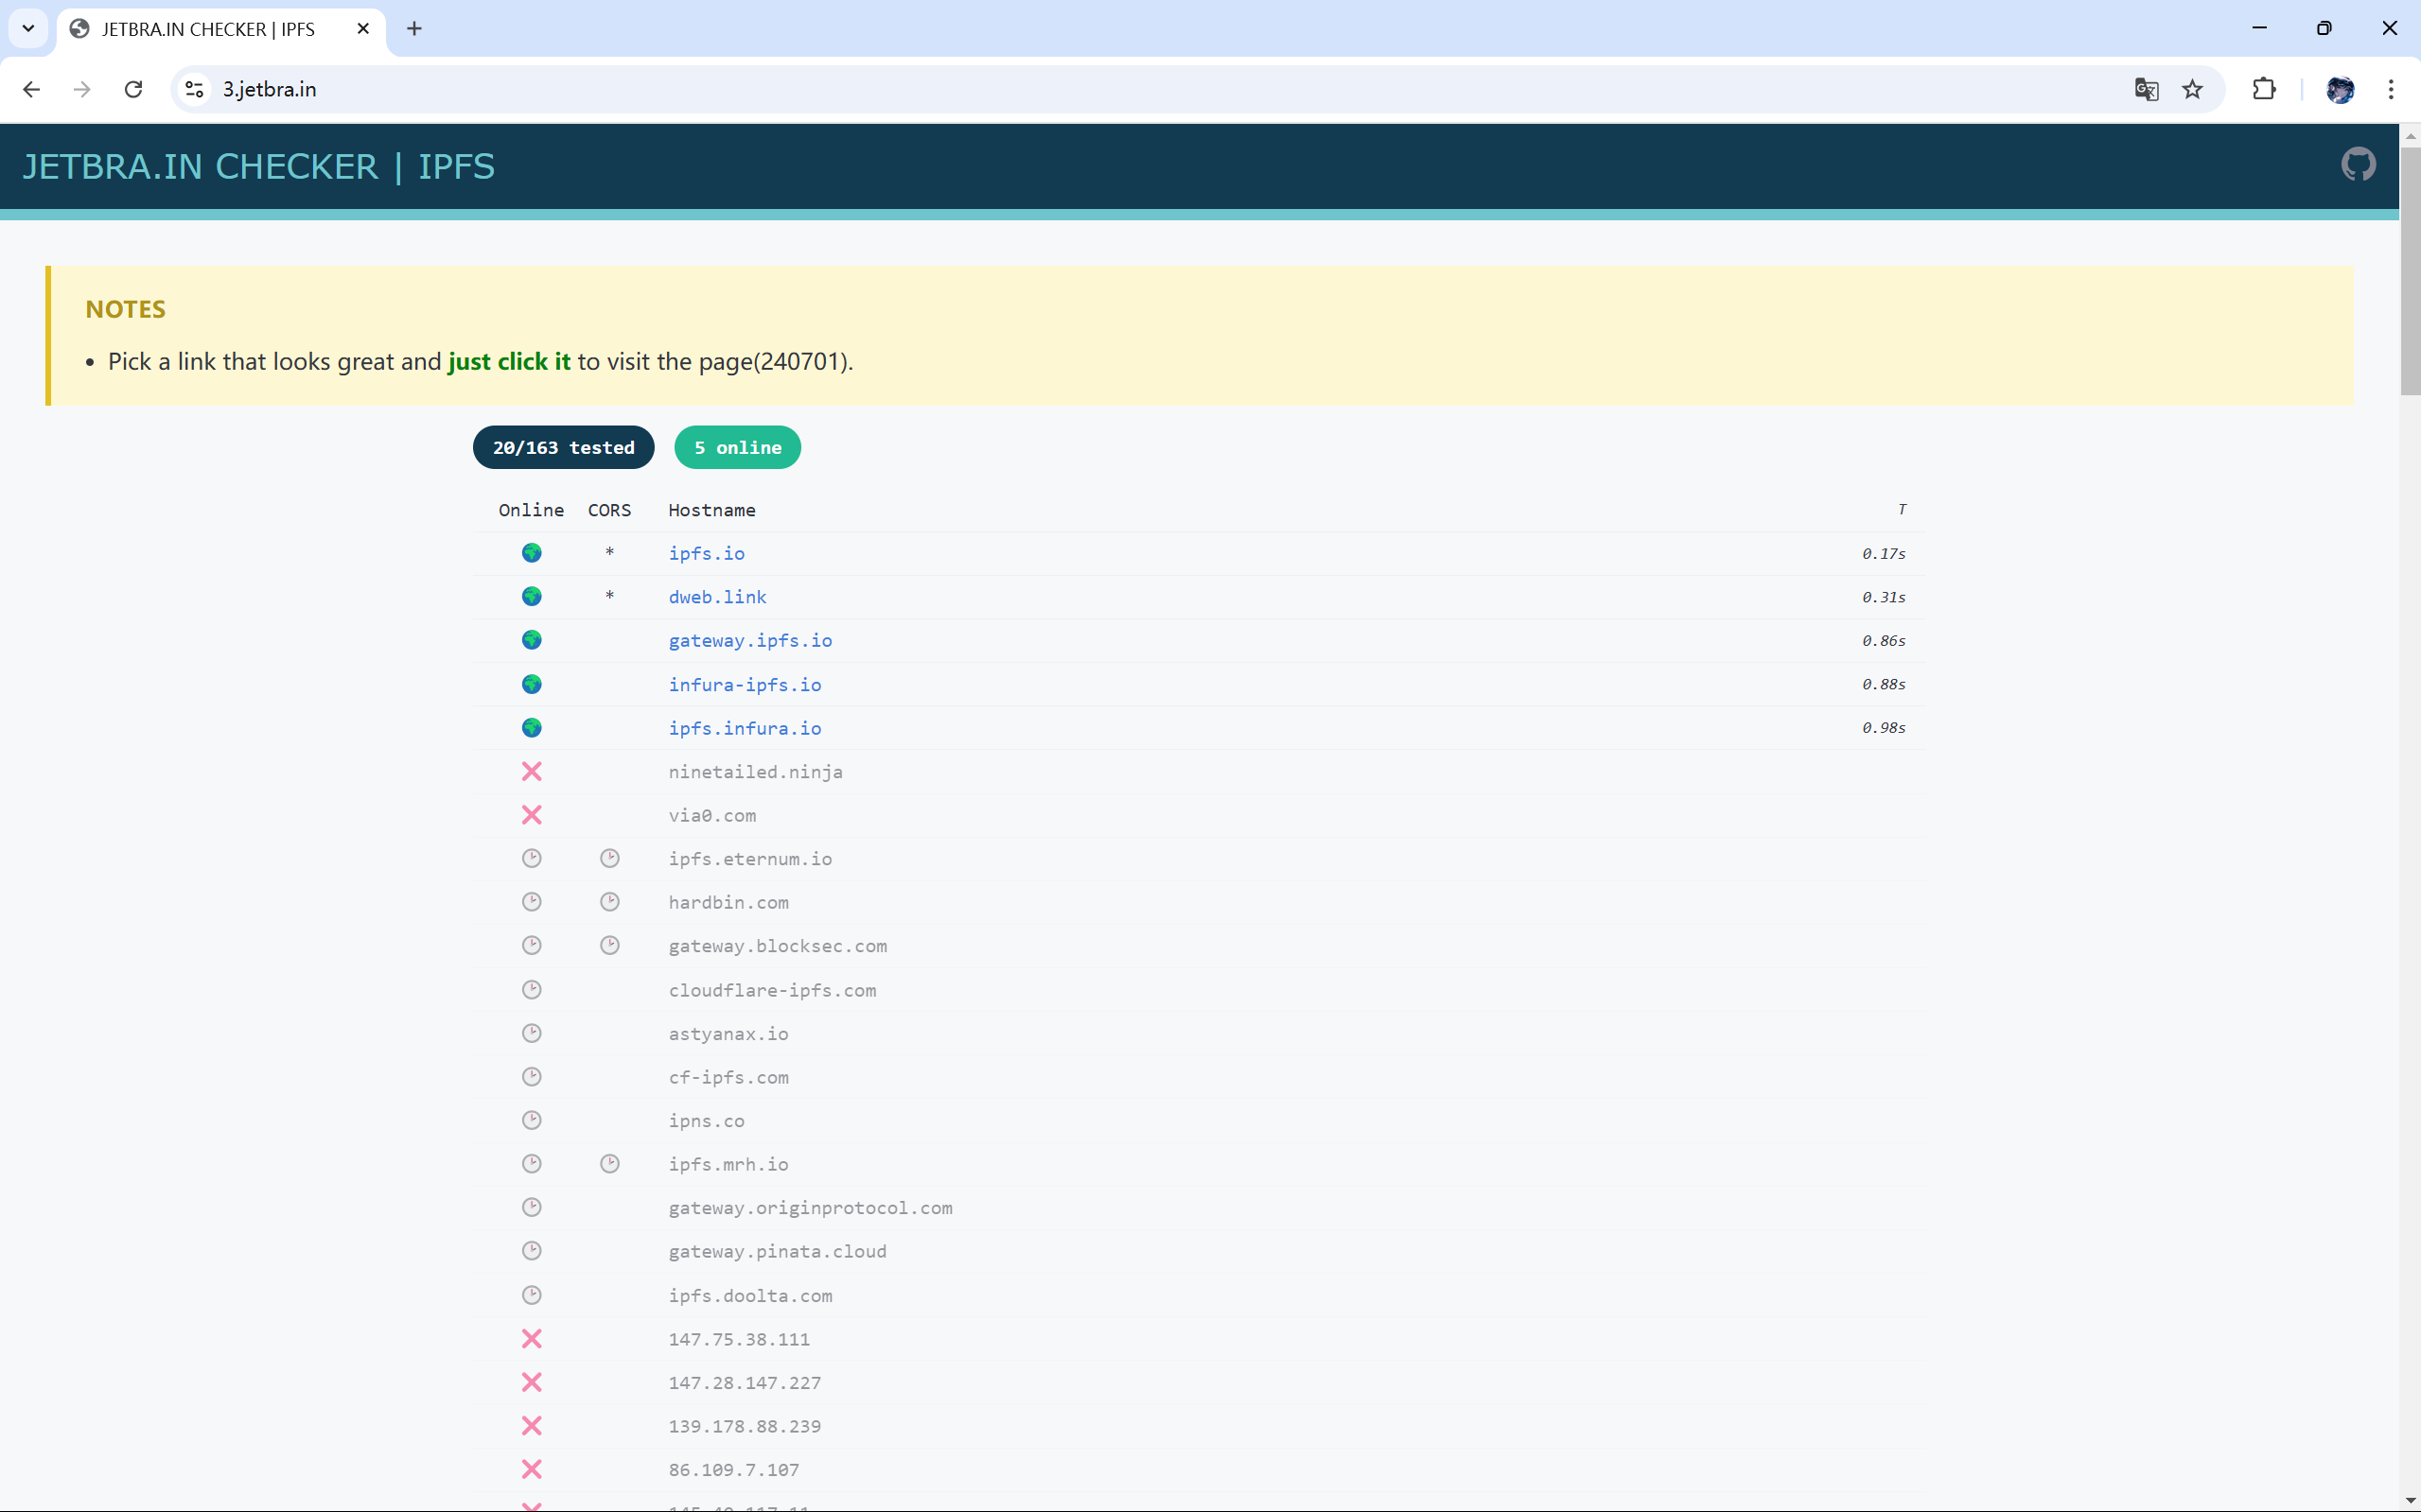Click the online clock icon for ipfs.eternum.io

click(x=533, y=859)
